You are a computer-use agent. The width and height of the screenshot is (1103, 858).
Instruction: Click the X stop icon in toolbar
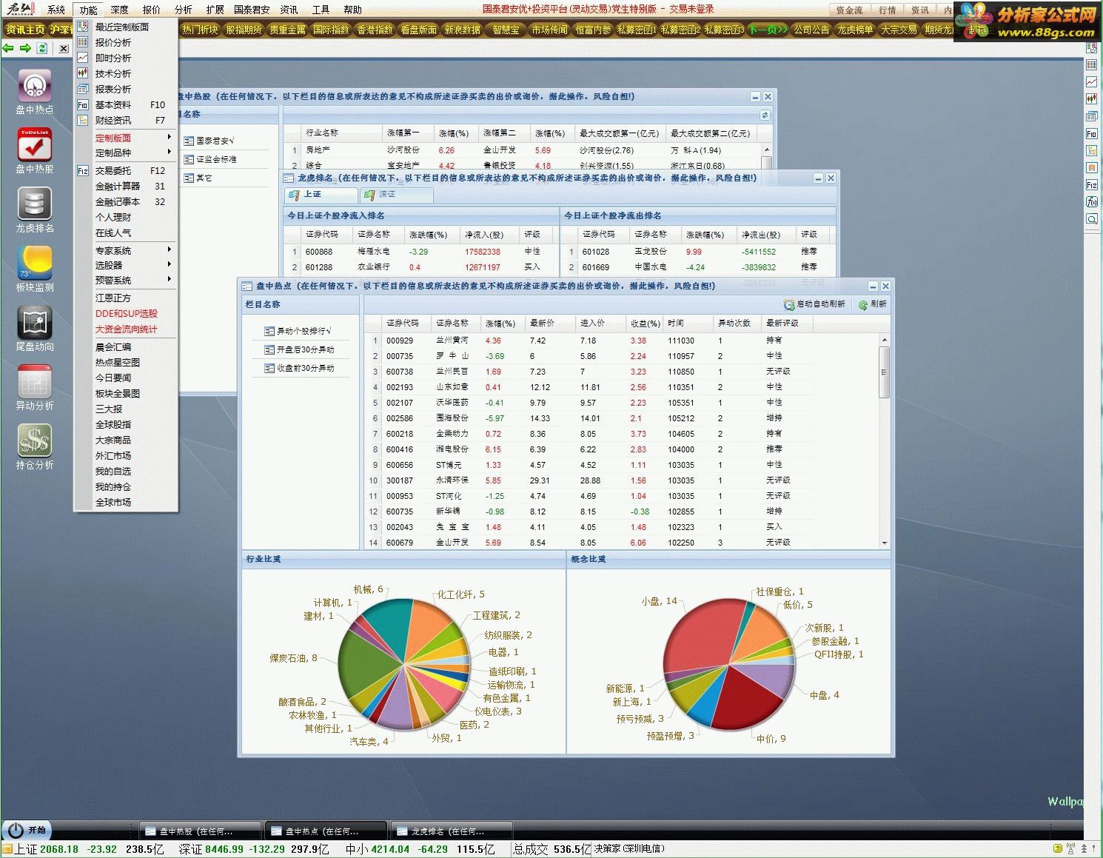[x=64, y=48]
